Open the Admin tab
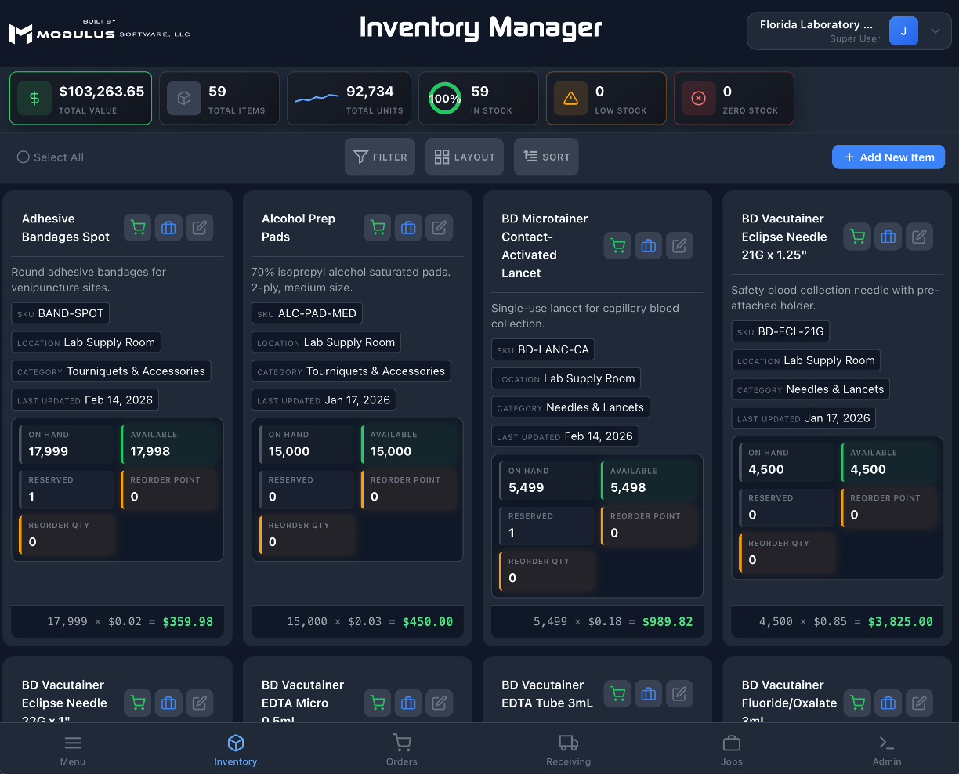This screenshot has height=774, width=959. [887, 750]
